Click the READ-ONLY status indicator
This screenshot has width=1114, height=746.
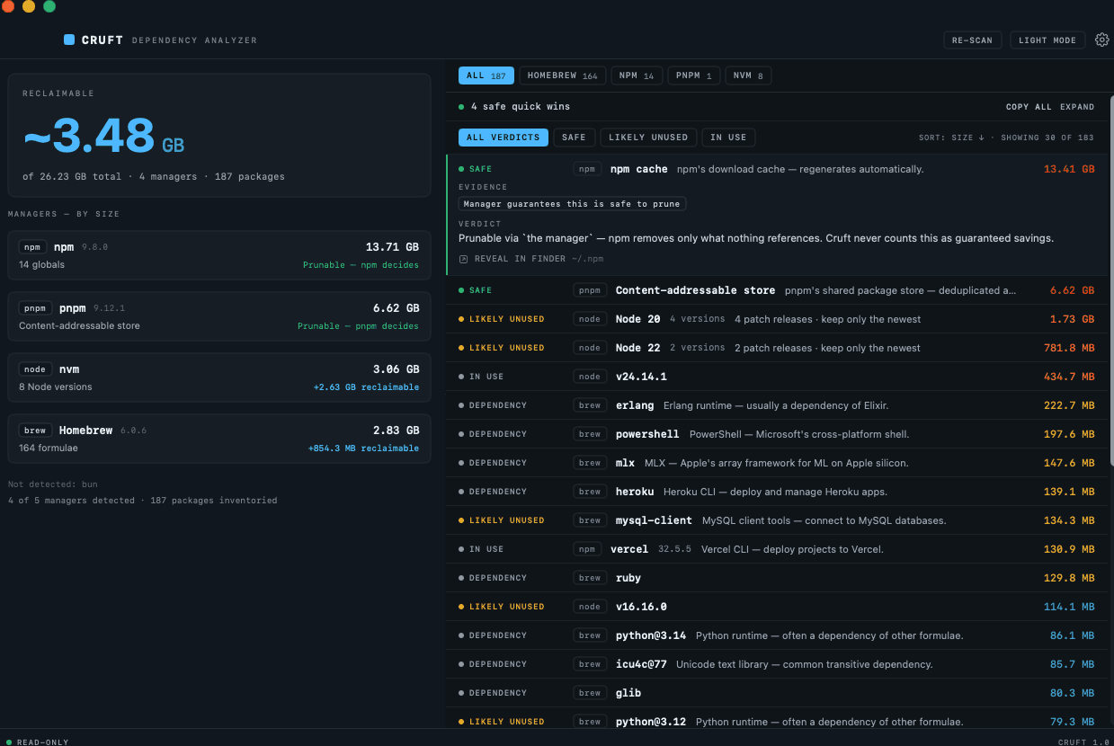click(x=39, y=742)
